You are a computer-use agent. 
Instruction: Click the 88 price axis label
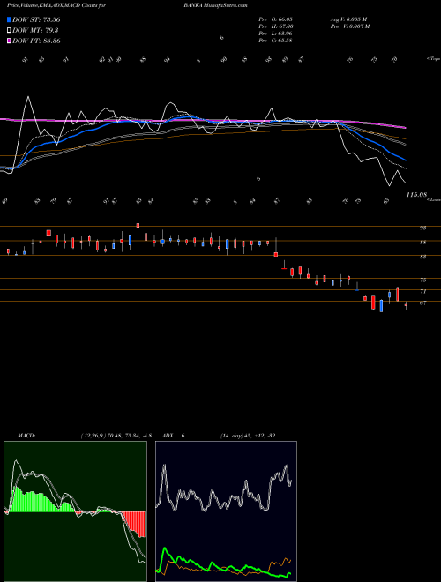pos(422,242)
